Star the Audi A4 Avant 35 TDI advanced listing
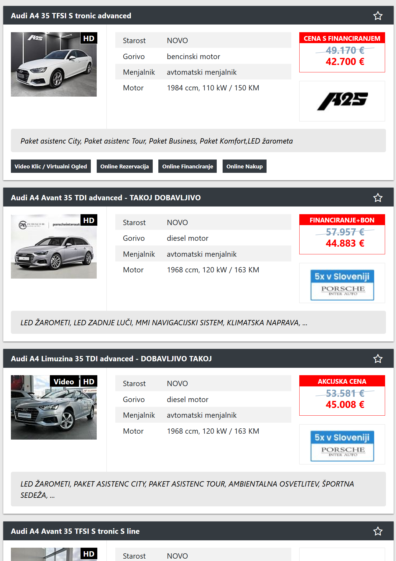 coord(378,198)
